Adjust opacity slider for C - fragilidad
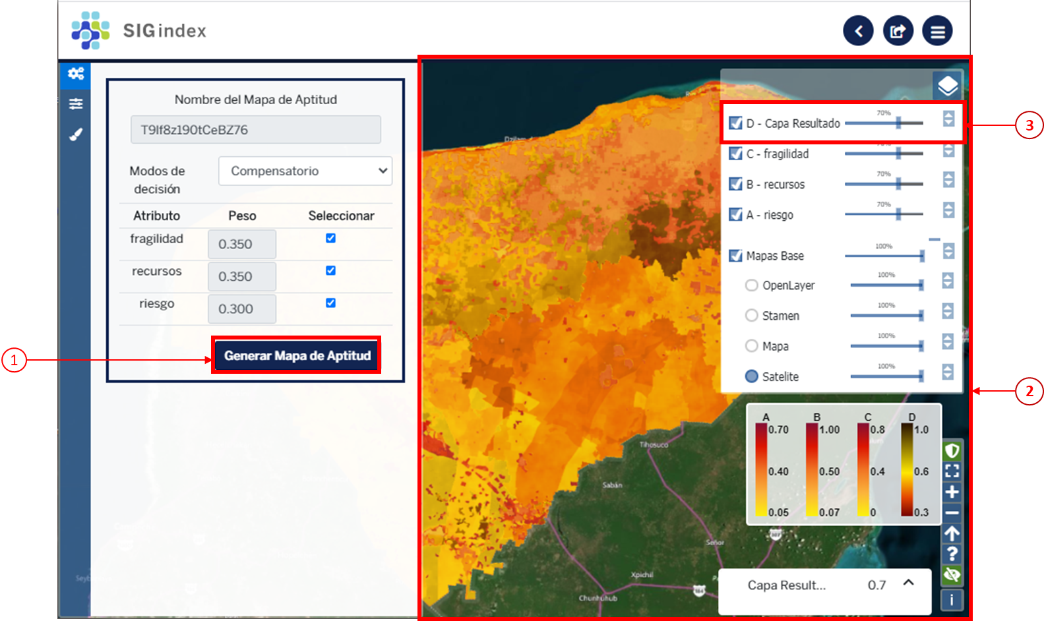The width and height of the screenshot is (1044, 621). click(x=884, y=154)
